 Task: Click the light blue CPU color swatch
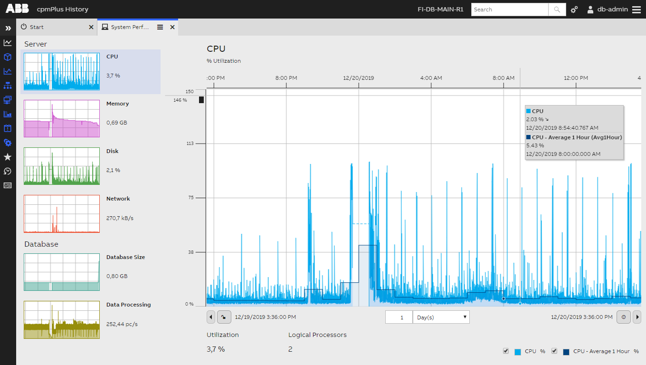(x=518, y=352)
